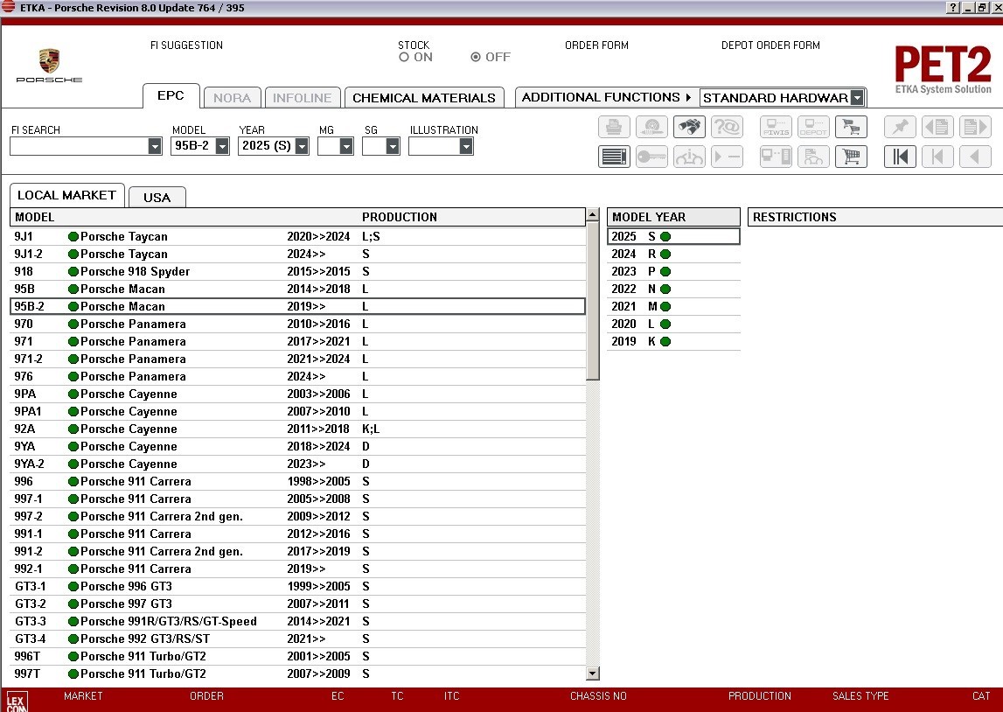Jump to first page arrow icon
Screen dimensions: 1003x712
coord(900,157)
